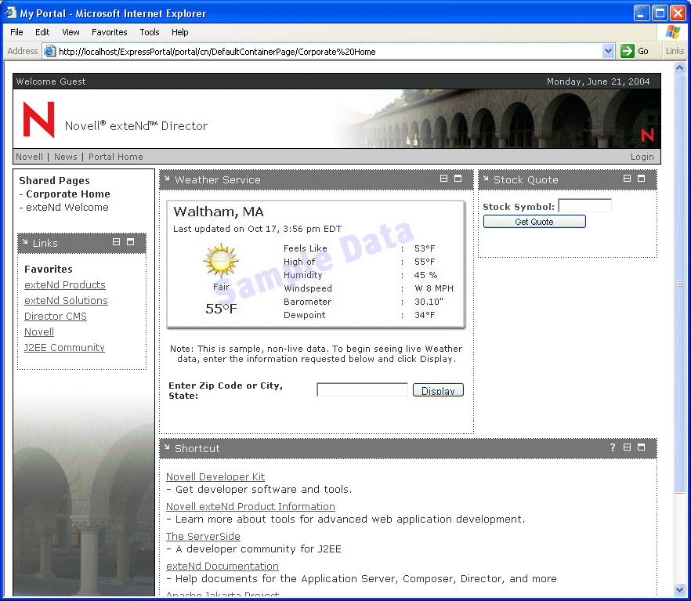
Task: Click the Welcome Guest text
Action: click(x=51, y=81)
